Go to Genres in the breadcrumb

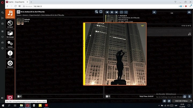coord(25,15)
